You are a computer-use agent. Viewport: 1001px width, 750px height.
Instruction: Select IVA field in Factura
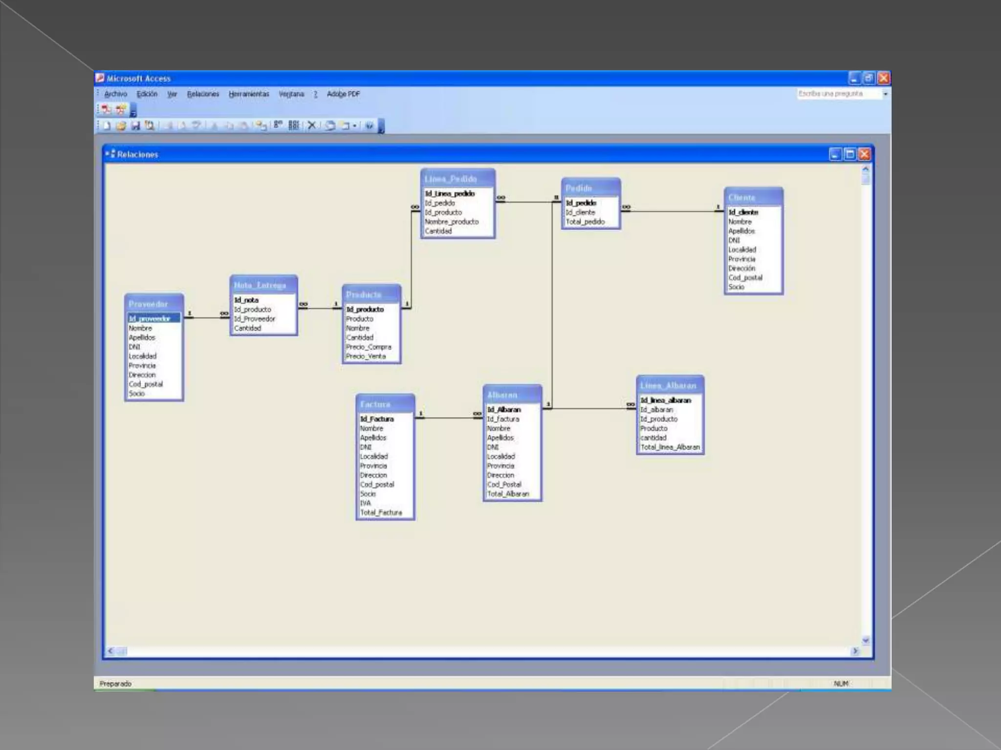coord(365,503)
